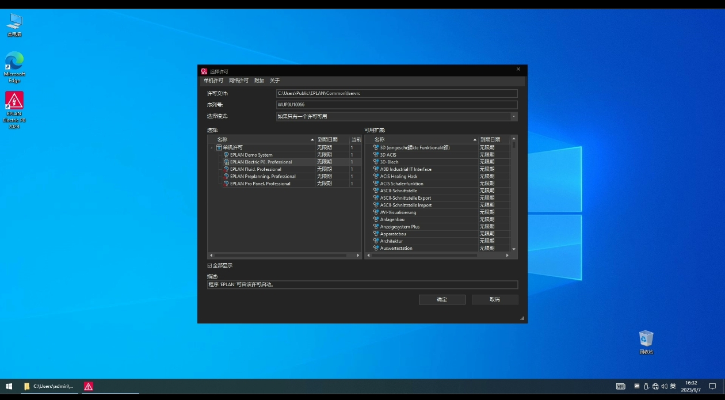Viewport: 725px width, 400px height.
Task: Click scroll-up arrow of extensions list
Action: pos(514,139)
